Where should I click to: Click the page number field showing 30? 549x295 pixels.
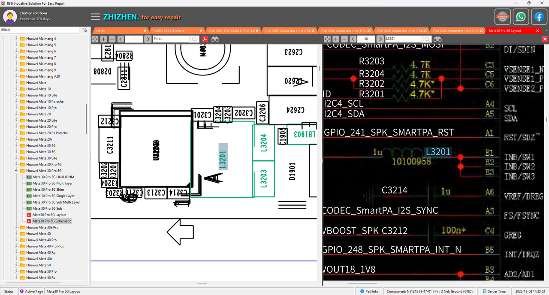[366, 39]
